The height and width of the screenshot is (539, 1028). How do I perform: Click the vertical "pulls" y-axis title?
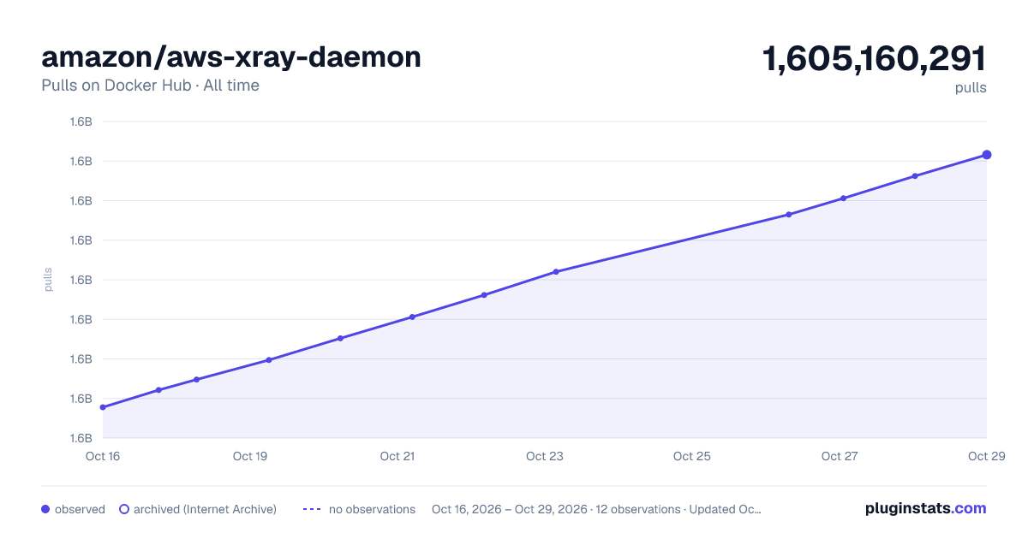48,280
